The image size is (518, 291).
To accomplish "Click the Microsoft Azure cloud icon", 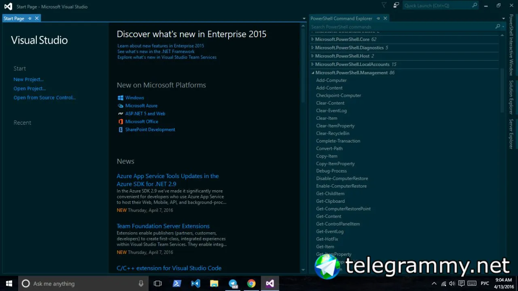I will tap(120, 106).
